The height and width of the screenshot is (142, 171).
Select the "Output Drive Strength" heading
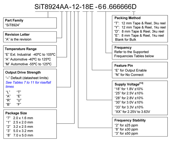[23, 72]
